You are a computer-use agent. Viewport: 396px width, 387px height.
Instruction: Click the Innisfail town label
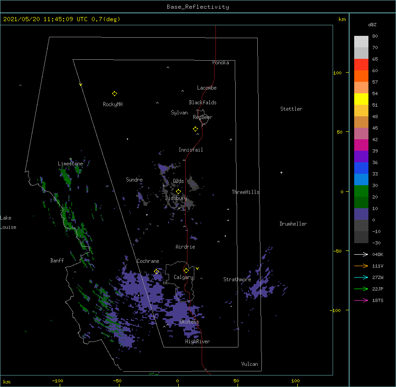tap(191, 150)
